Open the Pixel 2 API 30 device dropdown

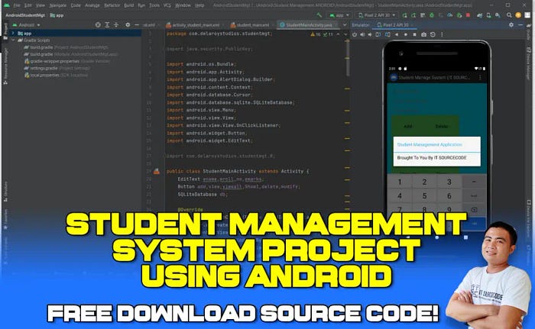pos(377,15)
